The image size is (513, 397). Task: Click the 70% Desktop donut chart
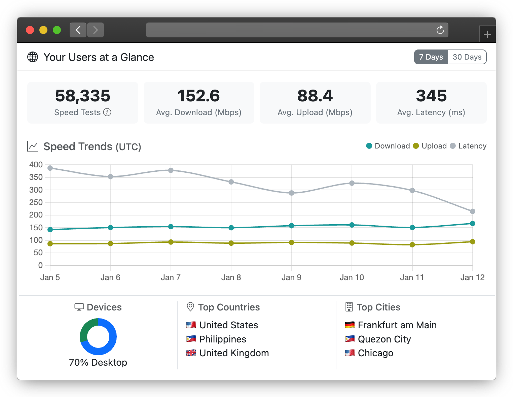98,337
